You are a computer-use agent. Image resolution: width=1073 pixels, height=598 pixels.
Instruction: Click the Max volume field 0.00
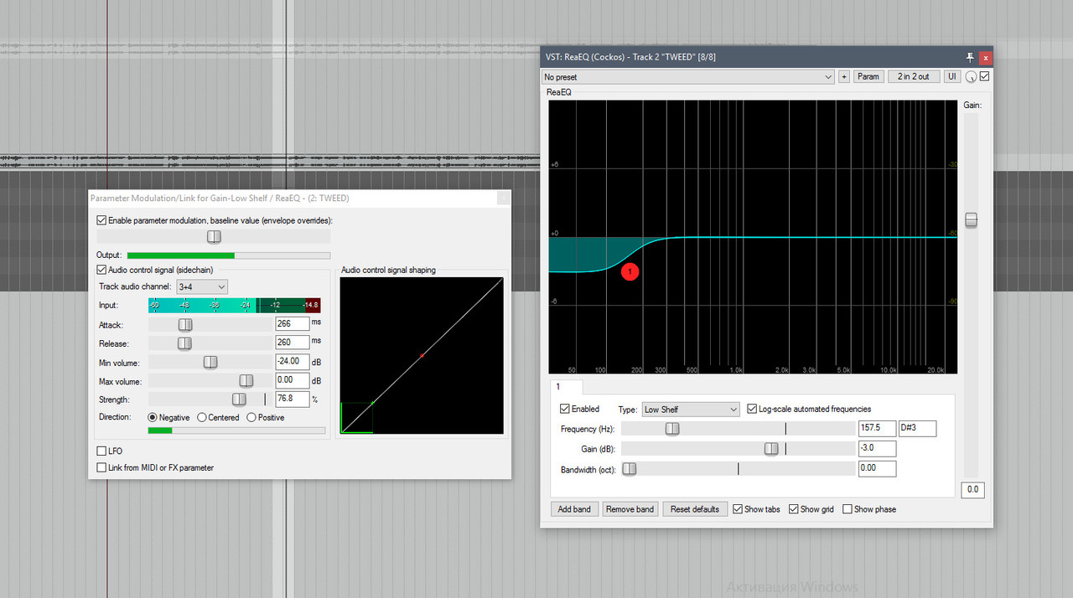click(293, 380)
